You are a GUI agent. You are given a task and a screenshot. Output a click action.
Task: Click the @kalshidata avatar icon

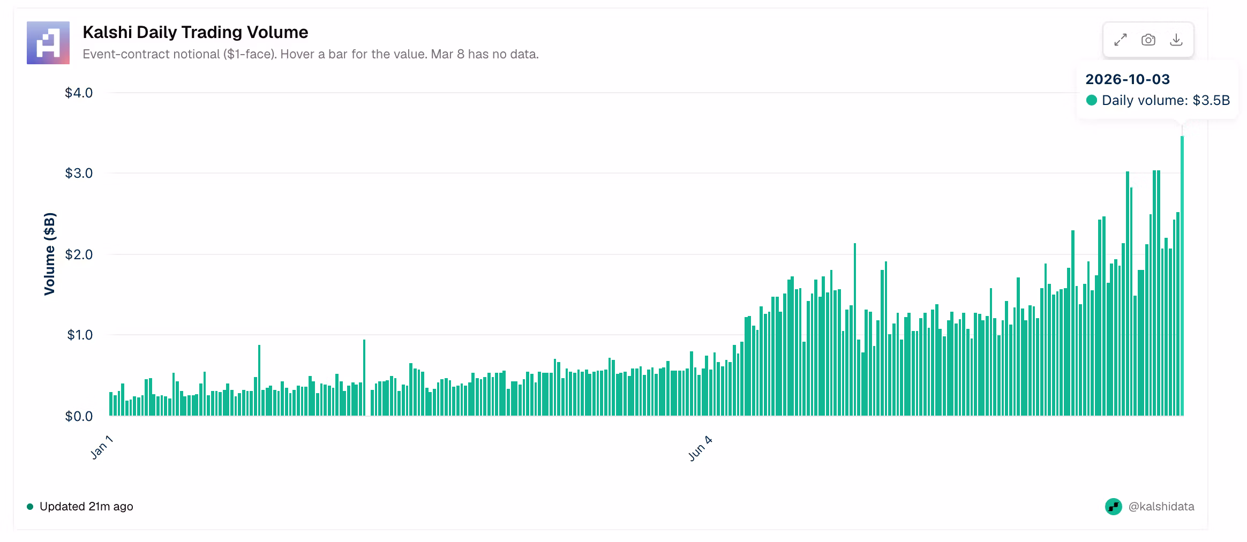click(x=1113, y=506)
